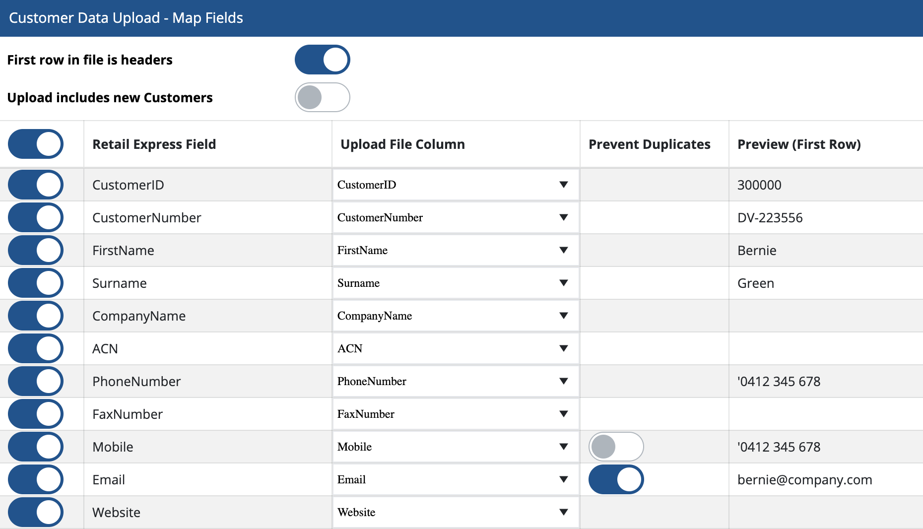Viewport: 923px width, 529px height.
Task: Enable Upload includes new Customers switch
Action: click(x=322, y=97)
